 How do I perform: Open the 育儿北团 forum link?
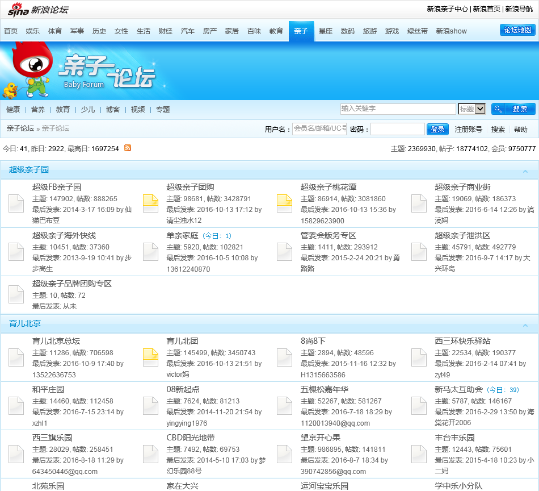point(183,341)
